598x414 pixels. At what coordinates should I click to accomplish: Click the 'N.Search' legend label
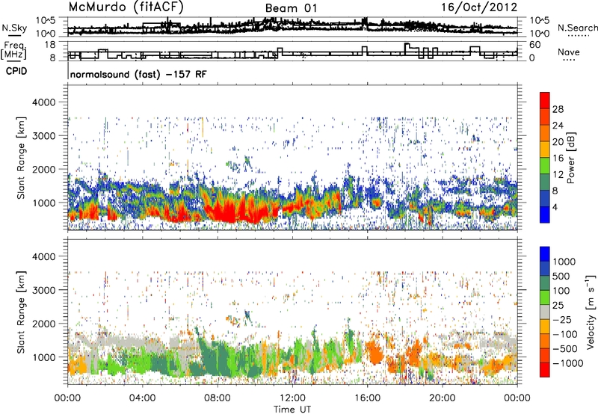pyautogui.click(x=577, y=28)
